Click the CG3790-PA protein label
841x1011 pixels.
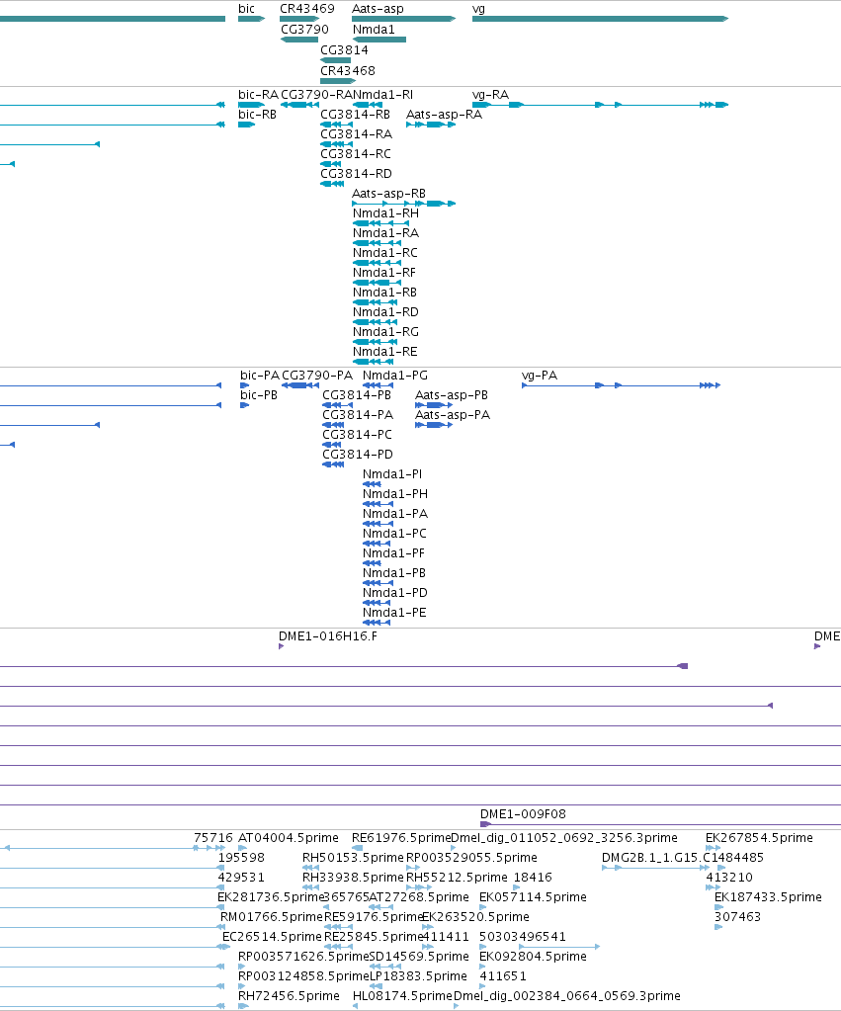317,376
